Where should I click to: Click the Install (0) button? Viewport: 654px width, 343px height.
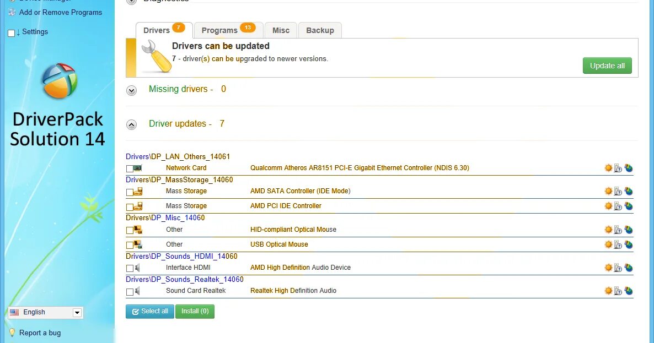coord(195,312)
